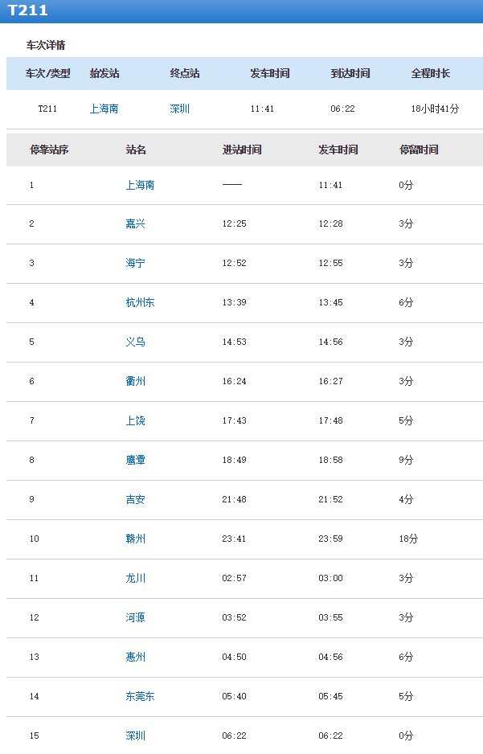Screen dimensions: 483x754
Task: Click the T211 title in blue header bar
Action: tap(28, 11)
